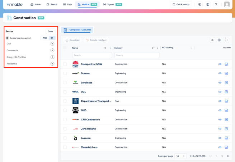Viewport: 235px width, 162px height.
Task: Open LinkedIn icon for Aurecon
Action: pos(226,138)
